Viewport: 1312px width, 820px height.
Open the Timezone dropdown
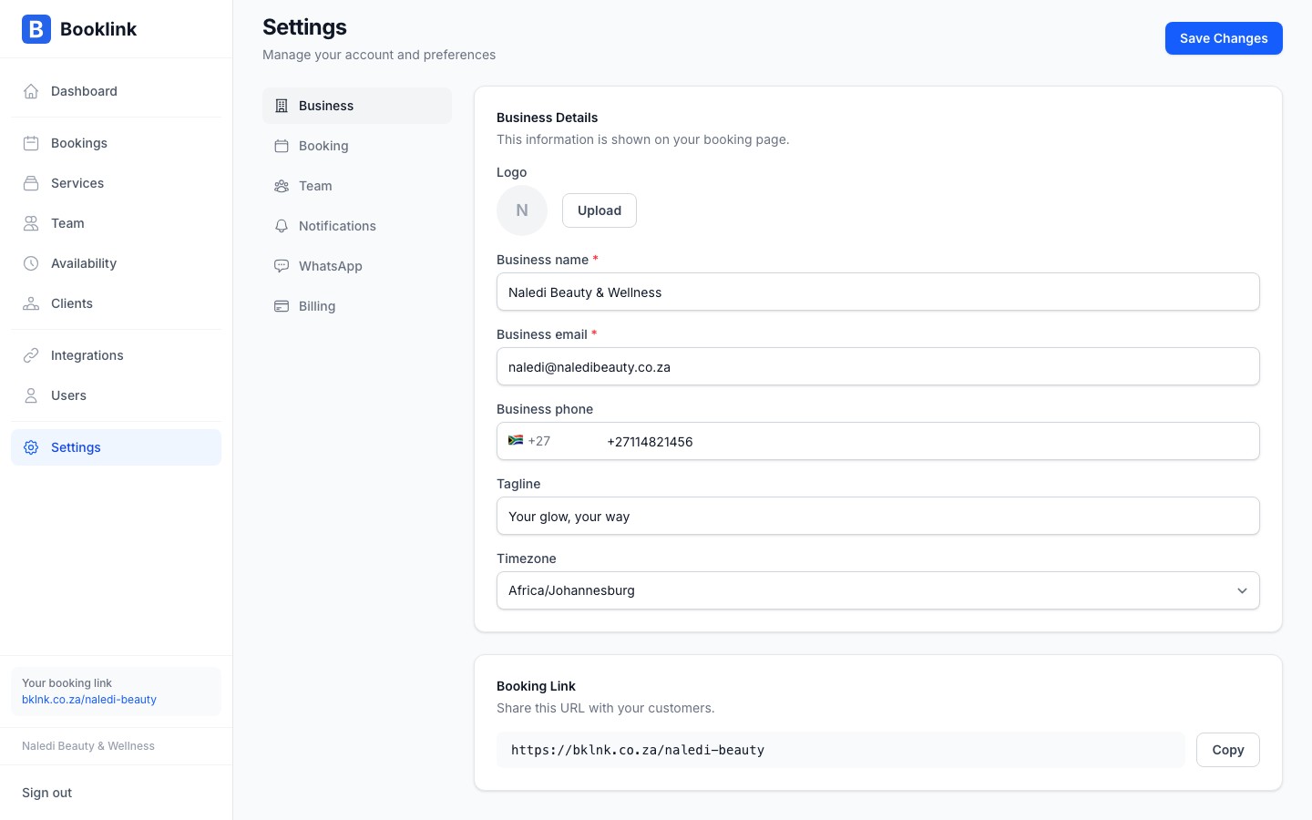(x=877, y=590)
